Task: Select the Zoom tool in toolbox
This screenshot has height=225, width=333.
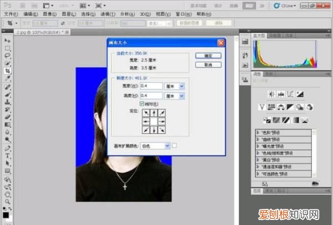Action: (7, 202)
